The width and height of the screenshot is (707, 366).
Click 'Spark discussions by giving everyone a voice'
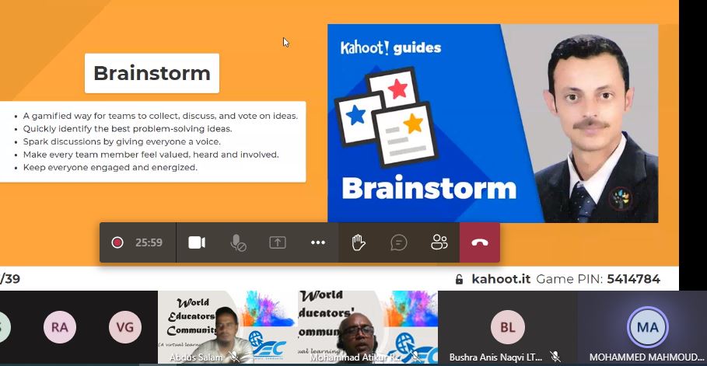coord(122,141)
